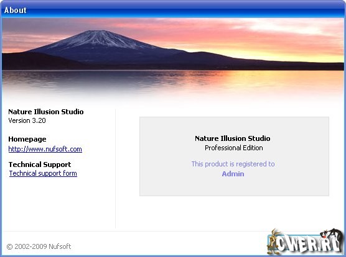Open the http://www.nufsoft.com homepage link
This screenshot has width=346, height=257.
tap(45, 149)
